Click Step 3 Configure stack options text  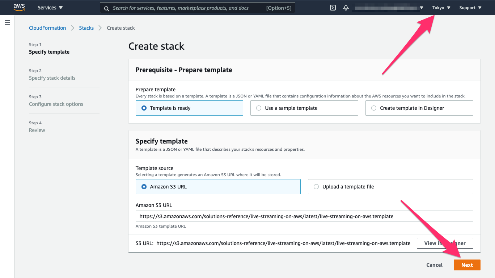(x=56, y=101)
